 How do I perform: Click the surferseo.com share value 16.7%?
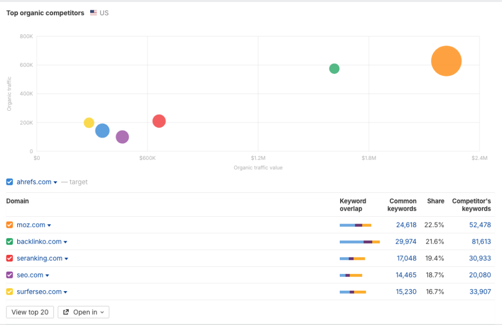coord(435,292)
